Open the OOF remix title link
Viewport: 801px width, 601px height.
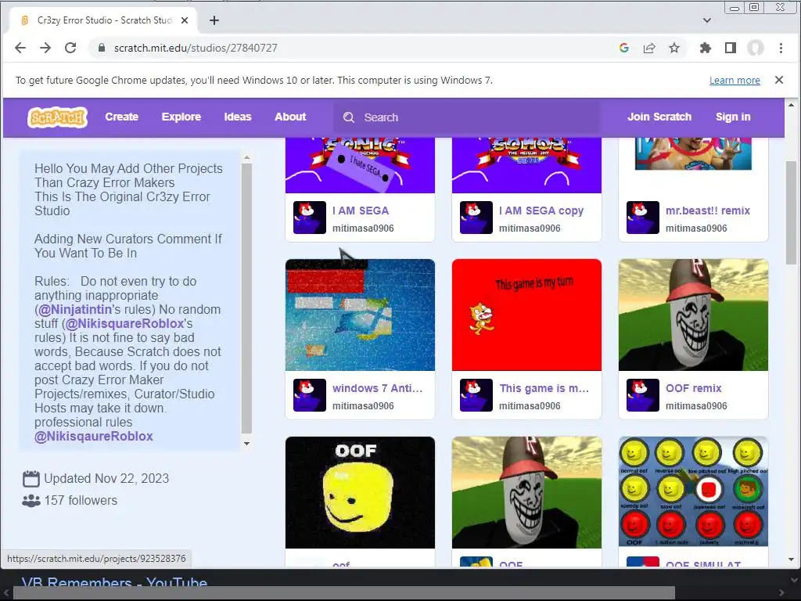[693, 388]
